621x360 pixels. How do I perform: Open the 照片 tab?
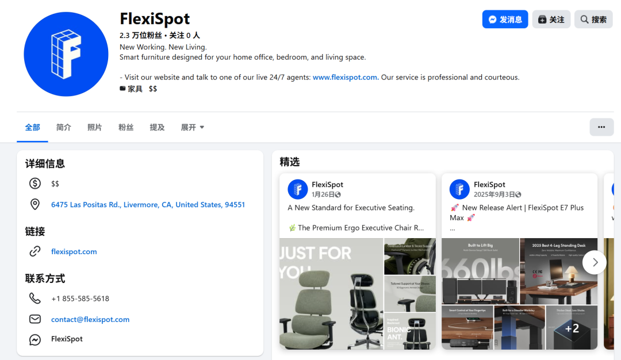coord(95,127)
